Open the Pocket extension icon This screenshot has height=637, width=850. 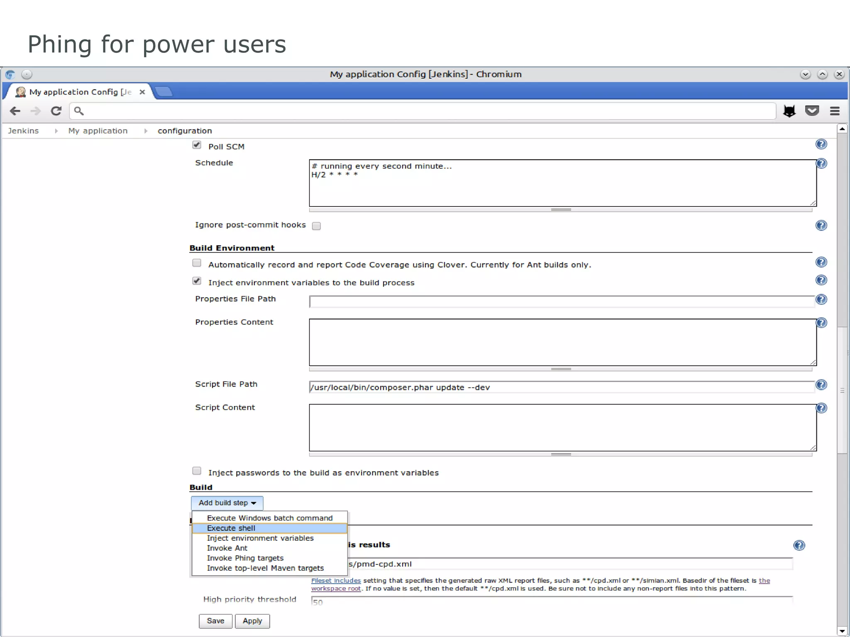(812, 110)
